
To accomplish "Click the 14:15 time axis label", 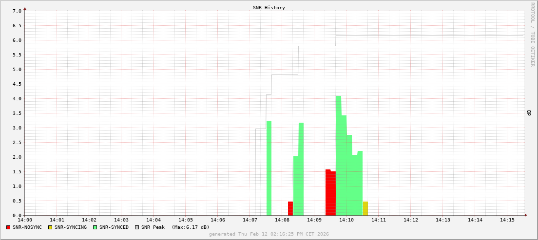I will point(507,220).
